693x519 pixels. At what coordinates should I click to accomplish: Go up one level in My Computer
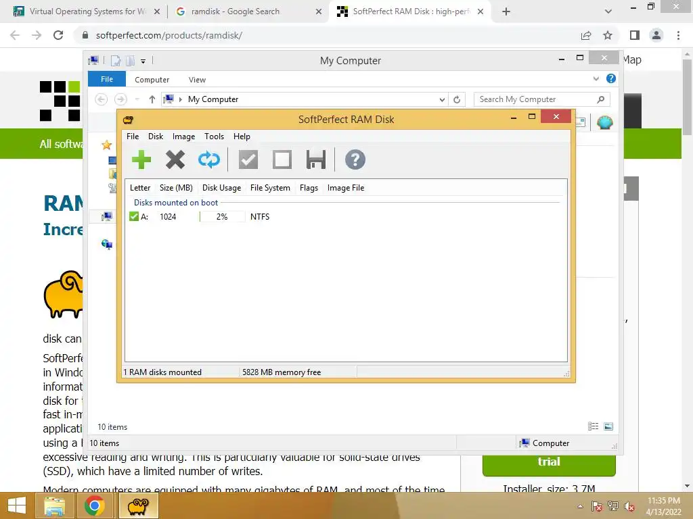[x=152, y=99]
